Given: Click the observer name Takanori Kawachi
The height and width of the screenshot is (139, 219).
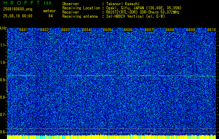Looking at the screenshot, I should click(x=123, y=4).
